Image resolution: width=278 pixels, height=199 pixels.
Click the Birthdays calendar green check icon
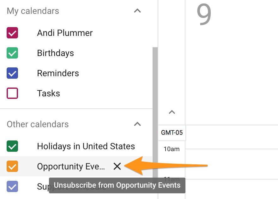click(12, 53)
